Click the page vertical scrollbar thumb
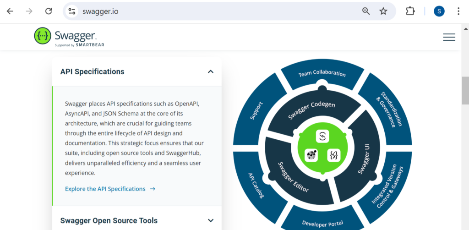Viewport: 469px width, 230px height. 465,90
